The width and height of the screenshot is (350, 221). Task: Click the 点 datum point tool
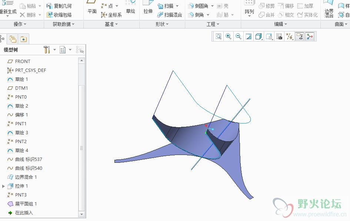coord(107,6)
